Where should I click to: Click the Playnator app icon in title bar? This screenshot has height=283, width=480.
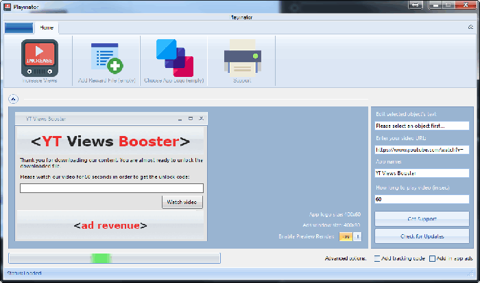[8, 7]
